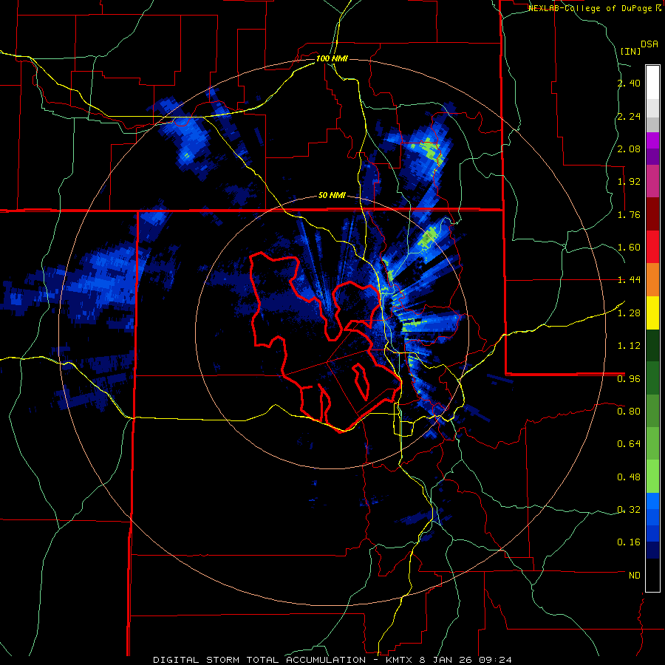Click the 'ND' legend label
This screenshot has width=665, height=665.
635,576
